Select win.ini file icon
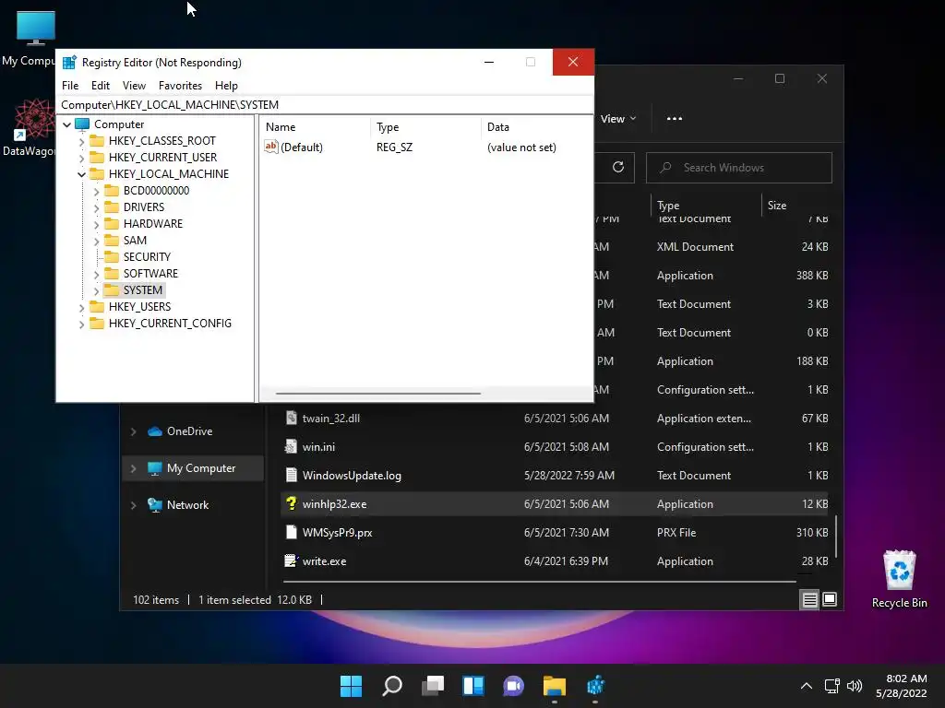 click(x=291, y=447)
